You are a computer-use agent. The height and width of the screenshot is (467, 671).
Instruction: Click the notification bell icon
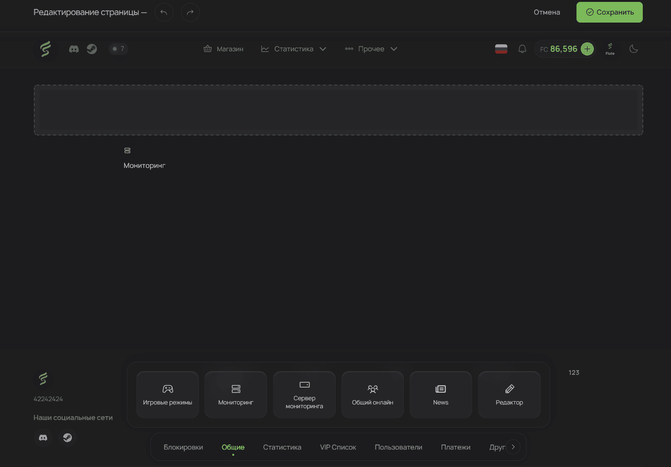[522, 48]
